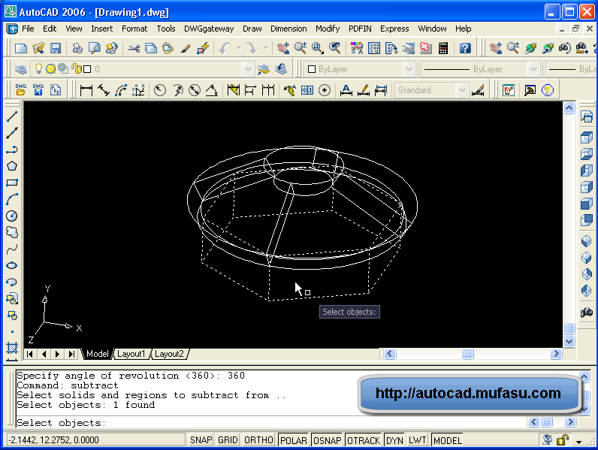Click the Help question mark icon
The image size is (598, 450).
pos(465,48)
